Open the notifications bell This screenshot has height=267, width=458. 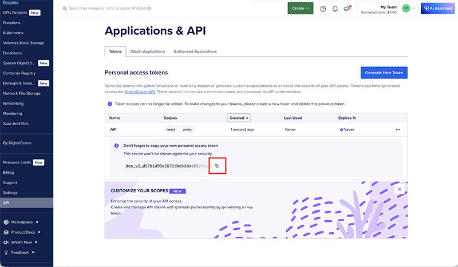[335, 9]
